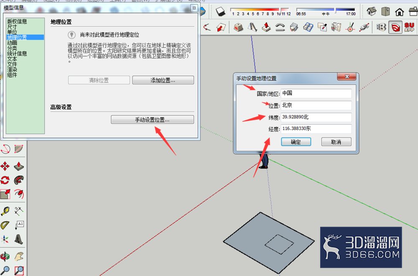Select 文本 in Model Info list
The image size is (418, 276).
point(12,59)
